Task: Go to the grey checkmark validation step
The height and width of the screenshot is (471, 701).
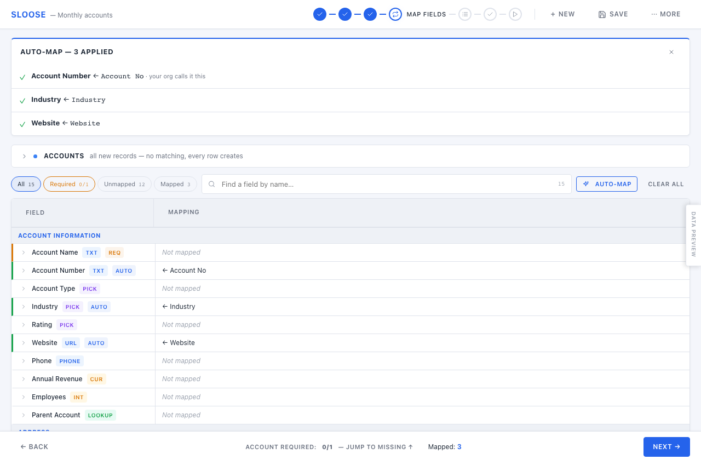Action: (490, 14)
